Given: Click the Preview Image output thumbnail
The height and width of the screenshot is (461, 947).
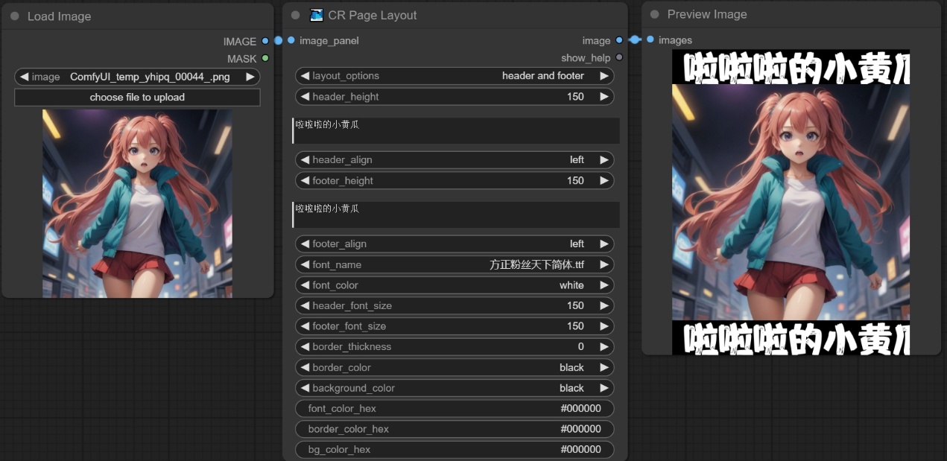Looking at the screenshot, I should coord(791,202).
